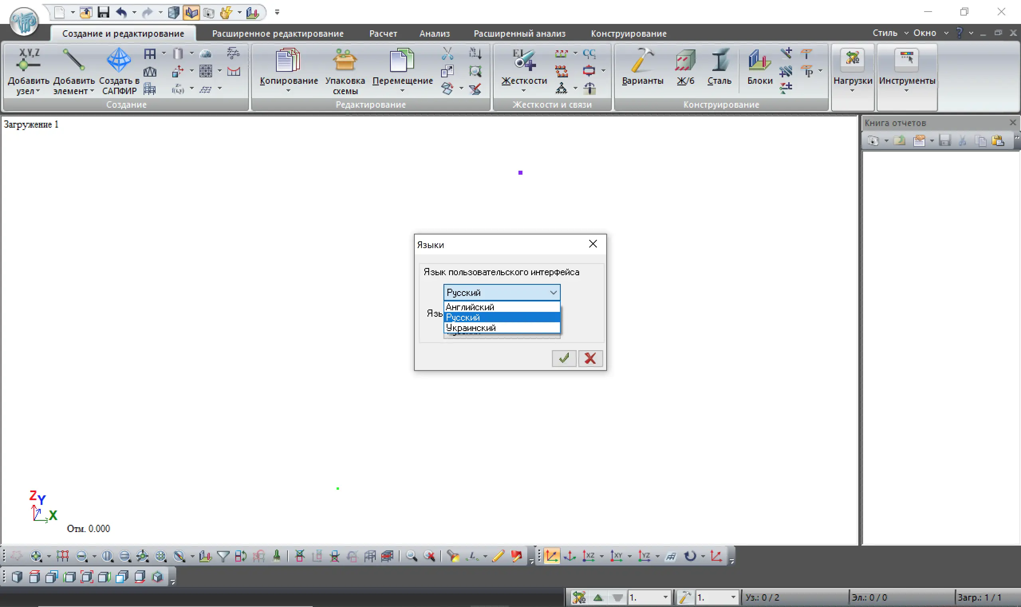Open the Конструирование ribbon tab

tap(628, 34)
